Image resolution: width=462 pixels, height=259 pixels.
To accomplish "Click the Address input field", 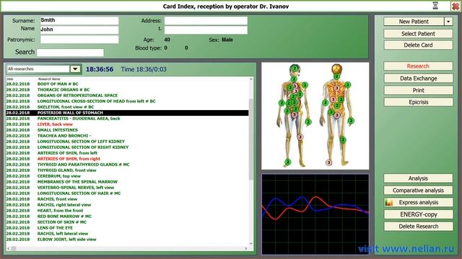I will pyautogui.click(x=206, y=21).
